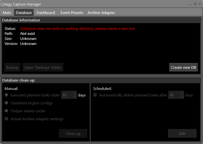Viewport: 203px width, 144px height.
Task: Click the Edit button under Scheduled
Action: click(x=182, y=133)
